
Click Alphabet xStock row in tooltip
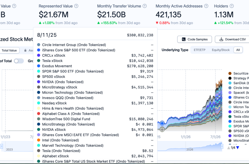pyautogui.click(x=95, y=156)
